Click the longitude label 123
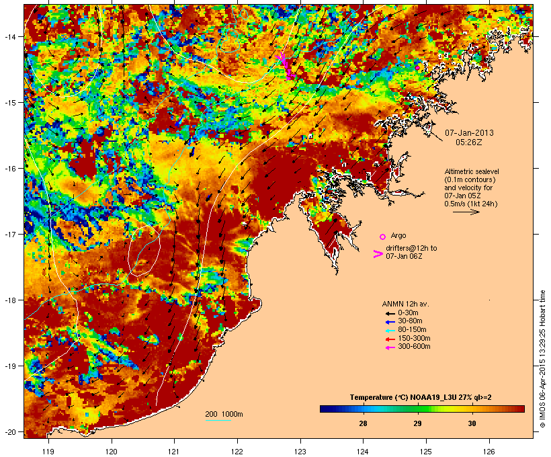Viewport: 551px width, 457px height. [x=300, y=451]
